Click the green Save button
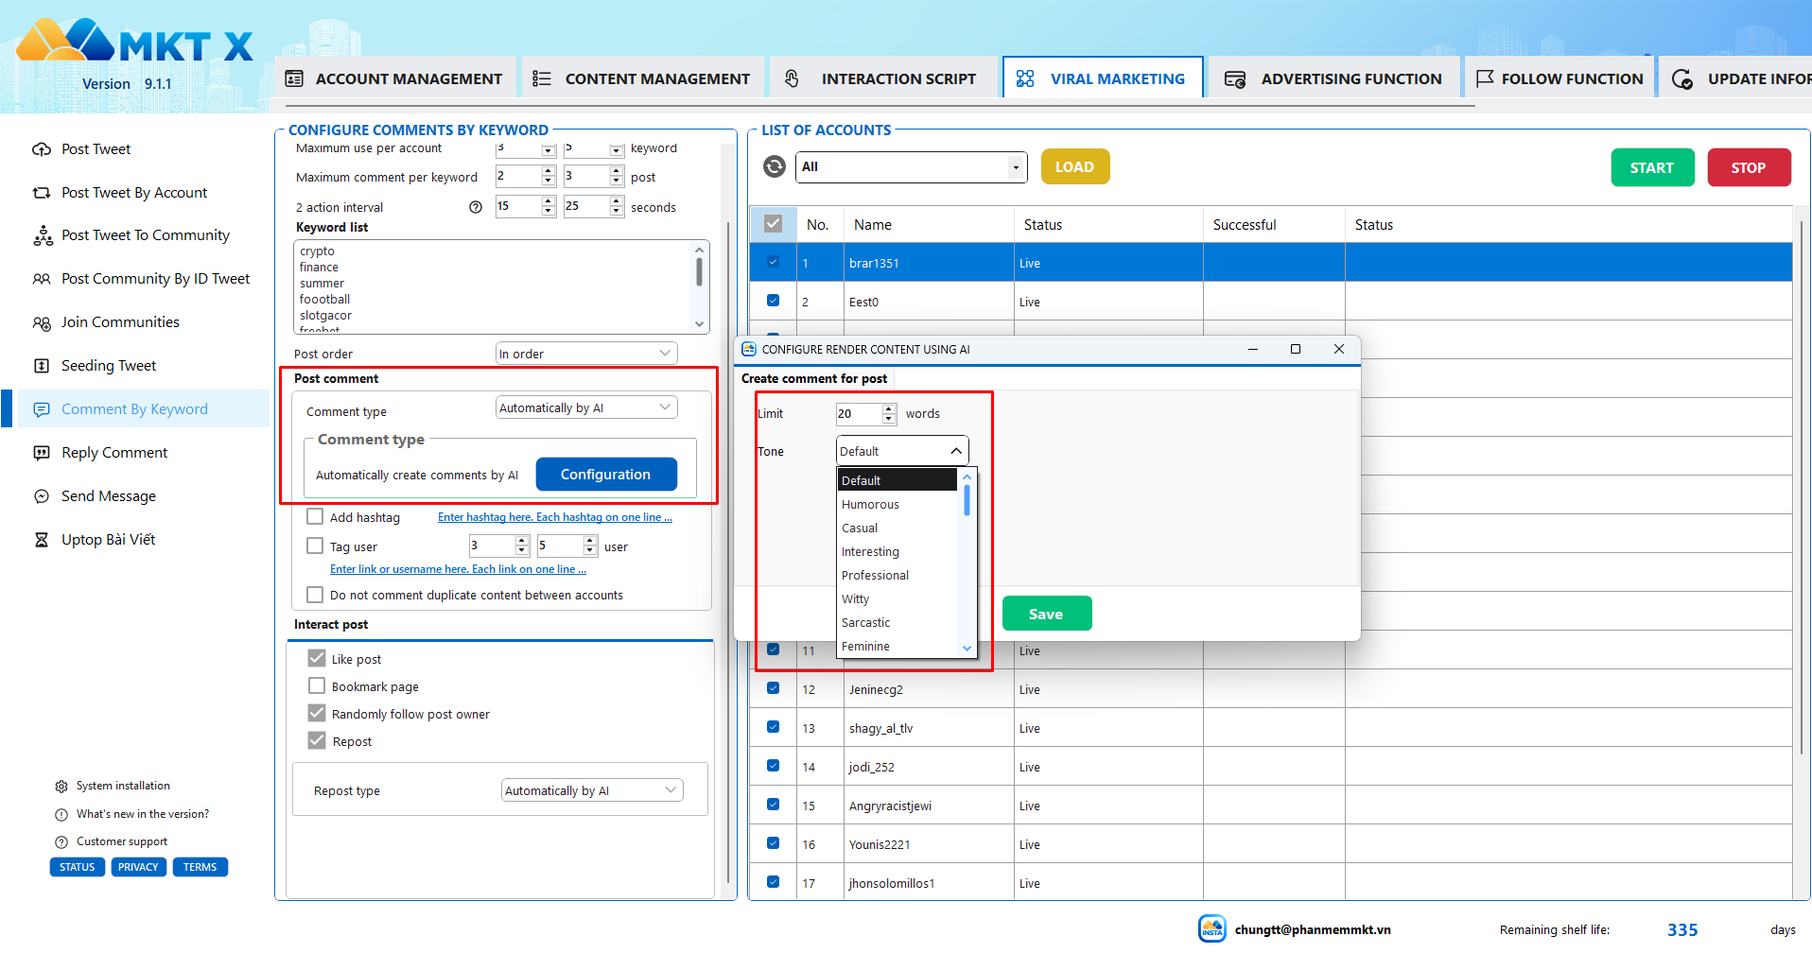The width and height of the screenshot is (1812, 953). tap(1047, 614)
